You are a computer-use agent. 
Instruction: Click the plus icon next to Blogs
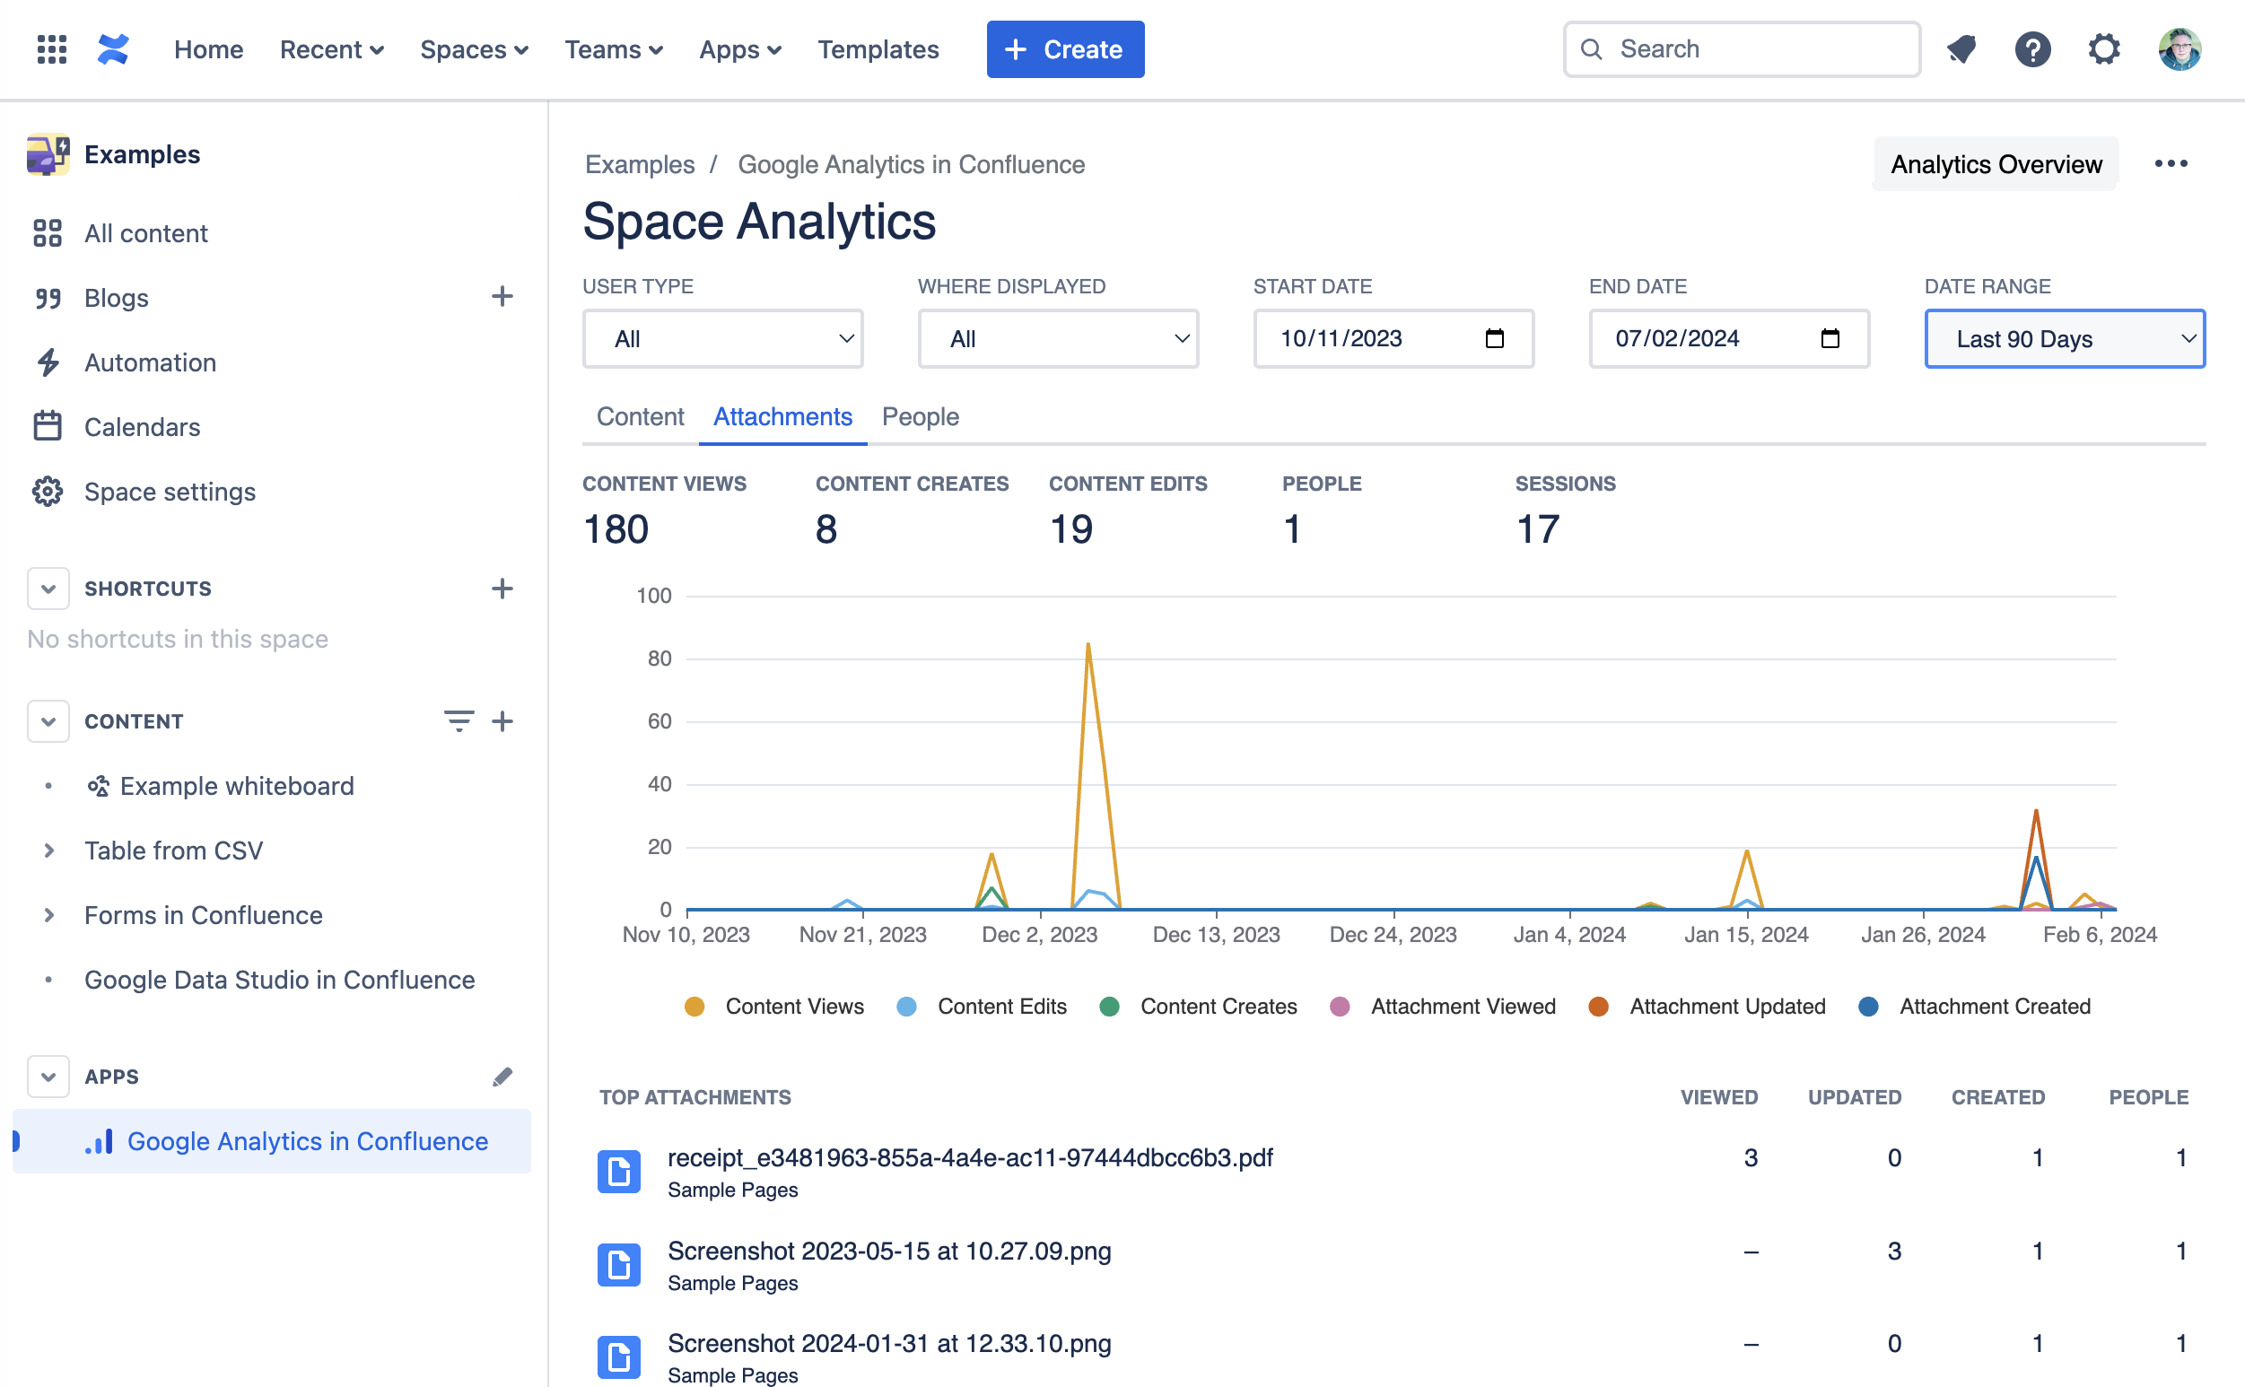point(501,297)
